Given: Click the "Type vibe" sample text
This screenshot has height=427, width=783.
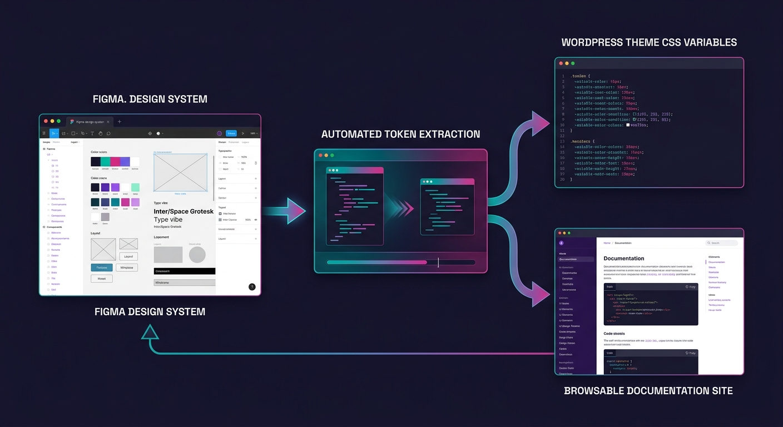Looking at the screenshot, I should [x=169, y=220].
